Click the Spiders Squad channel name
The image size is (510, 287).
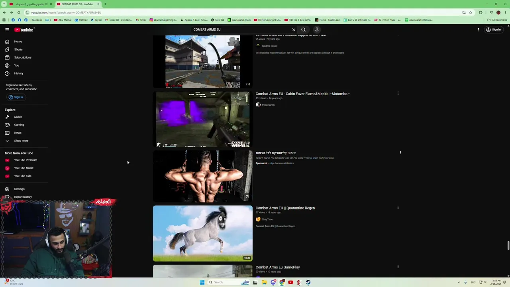click(269, 46)
